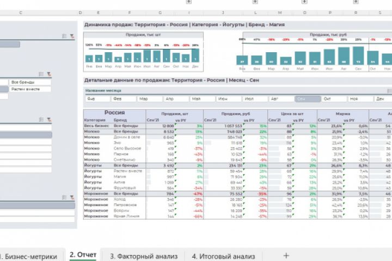The image size is (392, 261).
Task: Select Все бренды in the brand slicer
Action: point(30,82)
